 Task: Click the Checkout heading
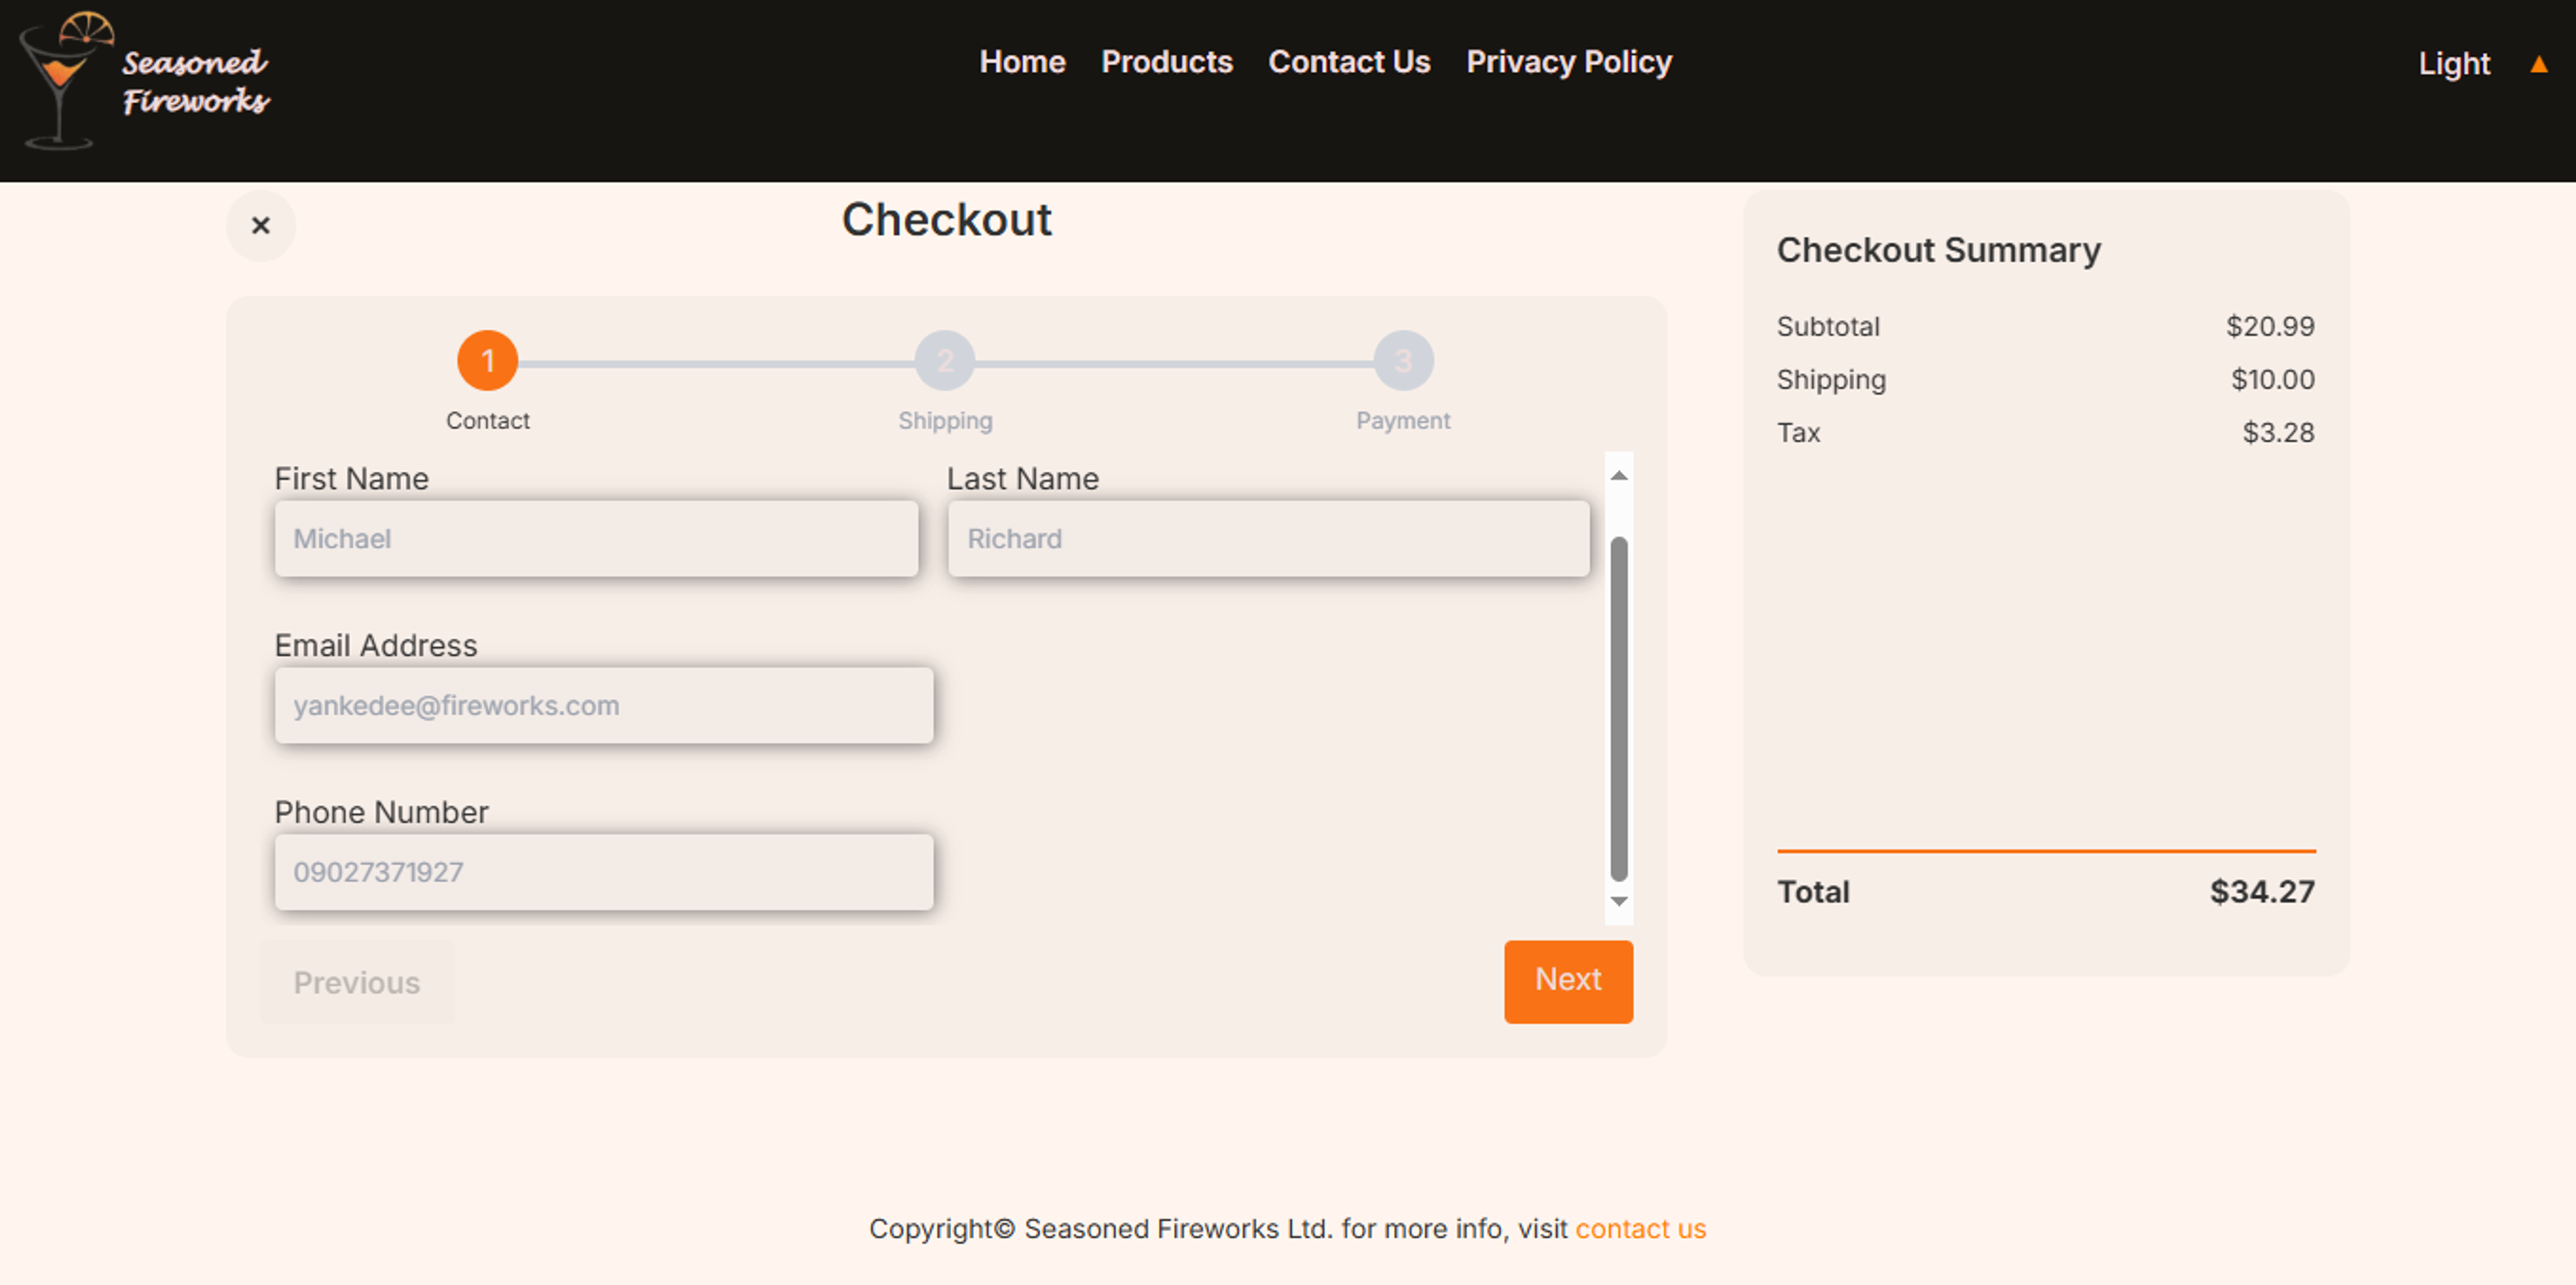click(x=946, y=220)
